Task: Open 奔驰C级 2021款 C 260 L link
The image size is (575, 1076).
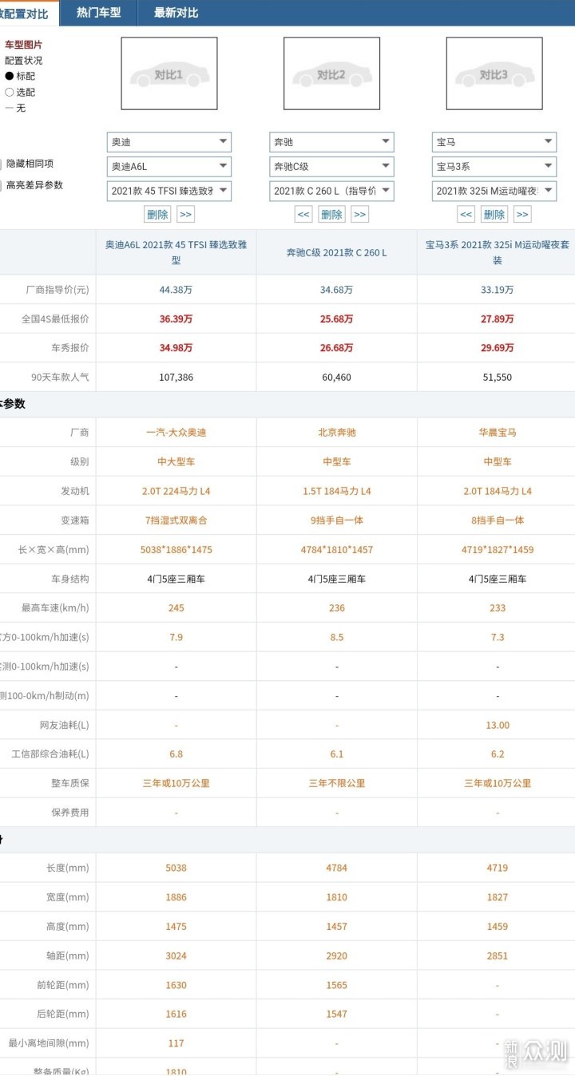Action: [336, 252]
